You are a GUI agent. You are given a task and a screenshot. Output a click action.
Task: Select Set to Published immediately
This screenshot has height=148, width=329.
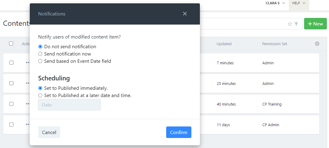click(x=40, y=88)
